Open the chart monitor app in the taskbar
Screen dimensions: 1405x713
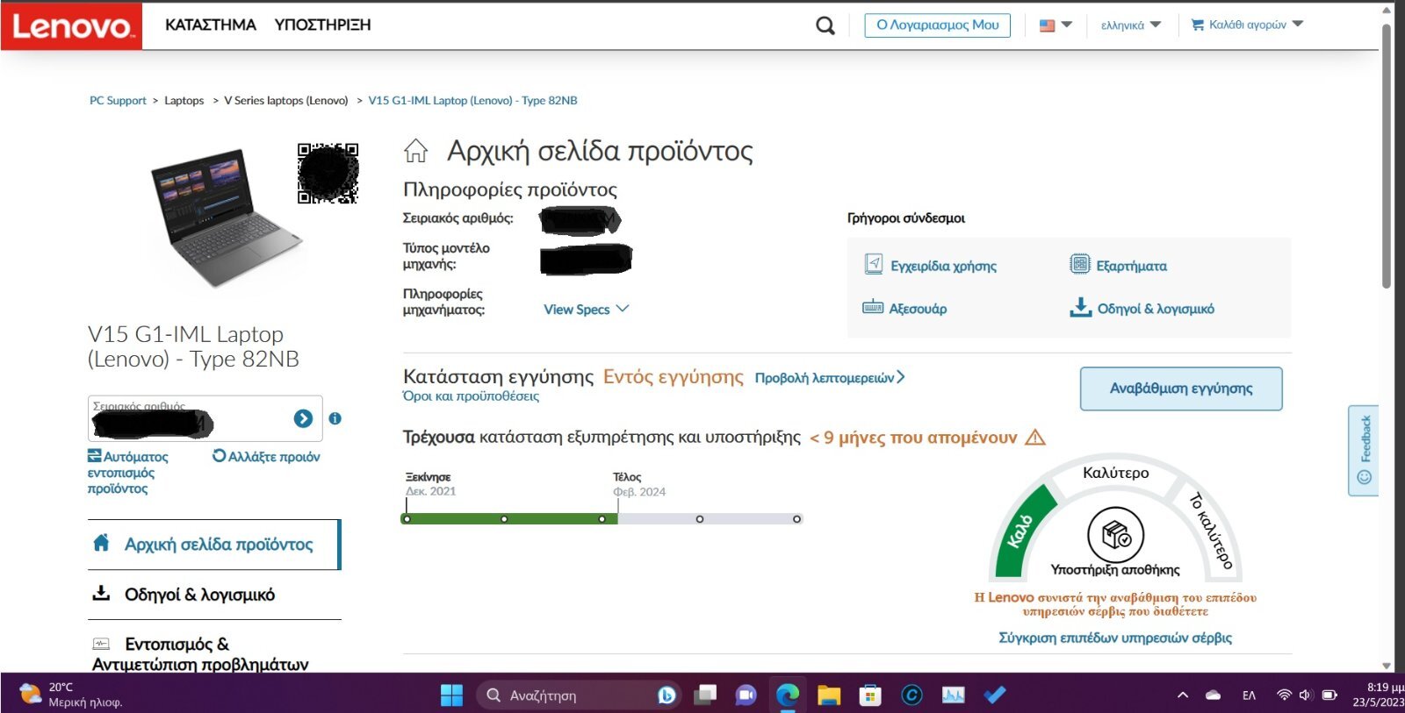click(953, 695)
